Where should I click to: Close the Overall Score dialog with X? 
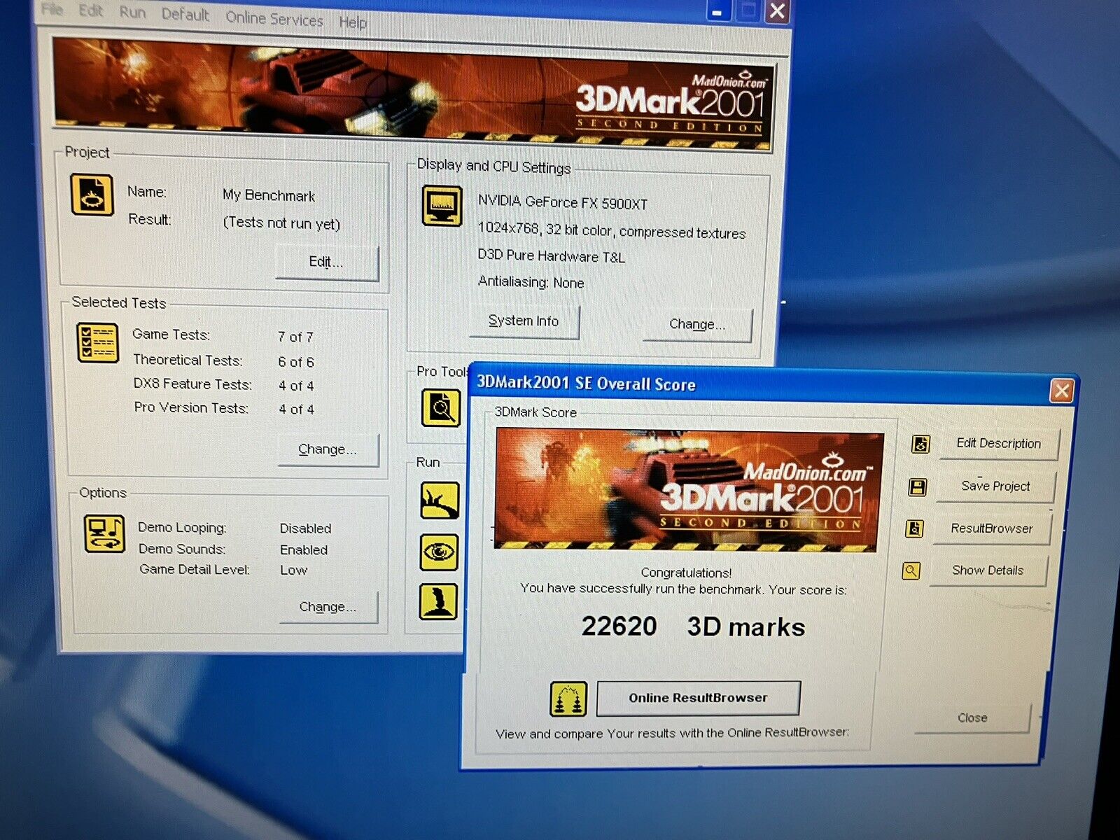point(1061,391)
